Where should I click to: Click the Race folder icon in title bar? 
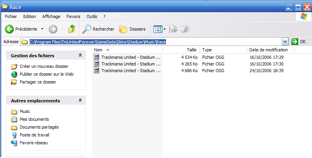pyautogui.click(x=5, y=7)
